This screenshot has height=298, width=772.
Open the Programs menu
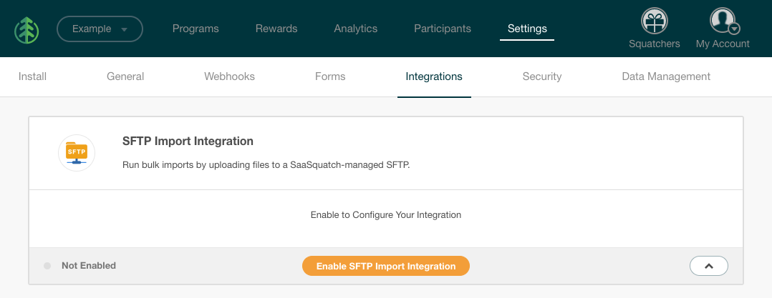point(196,29)
